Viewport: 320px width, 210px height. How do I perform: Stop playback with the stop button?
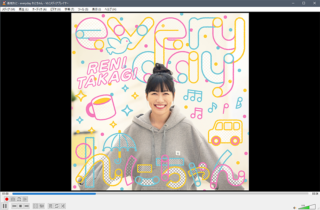[x=20, y=206]
